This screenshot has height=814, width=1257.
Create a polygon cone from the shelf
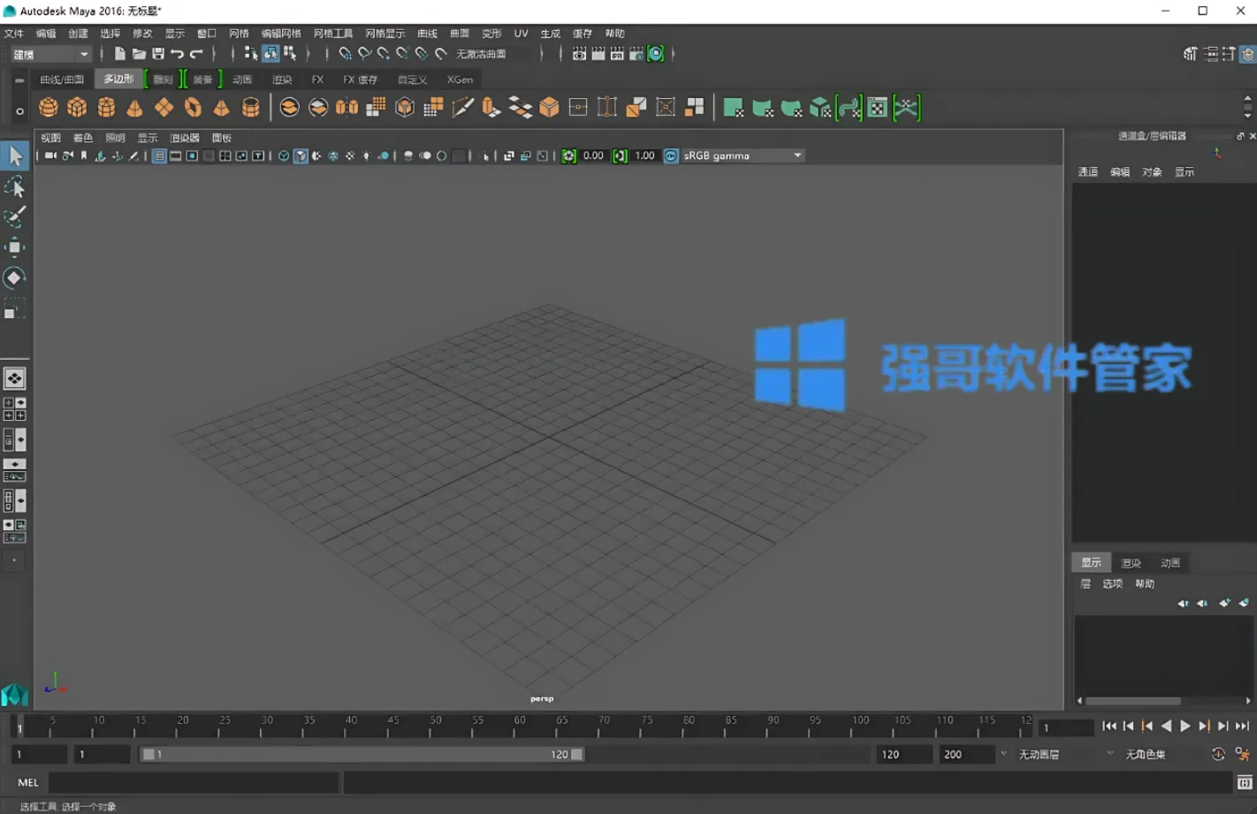[134, 108]
